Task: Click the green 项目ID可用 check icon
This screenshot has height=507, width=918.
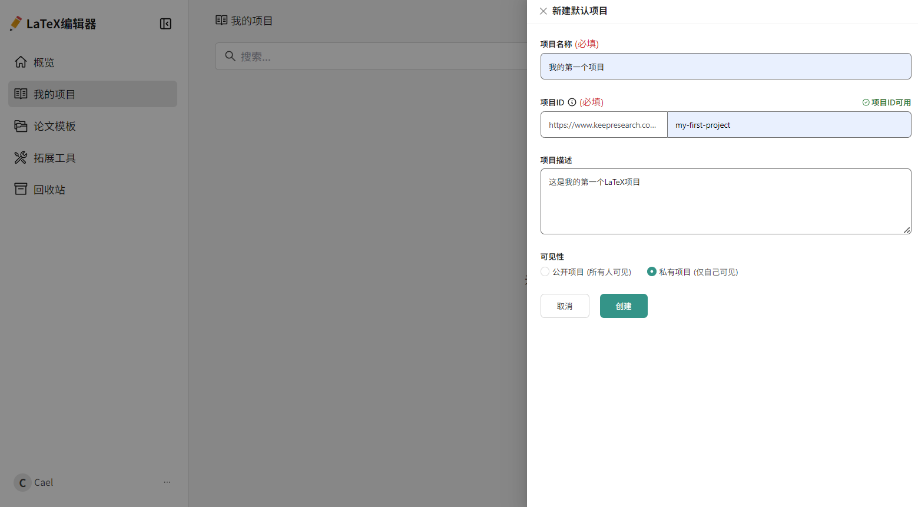Action: tap(866, 102)
